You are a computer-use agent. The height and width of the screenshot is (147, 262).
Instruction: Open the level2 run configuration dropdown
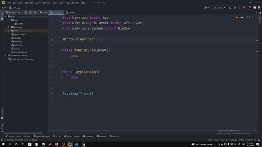click(219, 8)
